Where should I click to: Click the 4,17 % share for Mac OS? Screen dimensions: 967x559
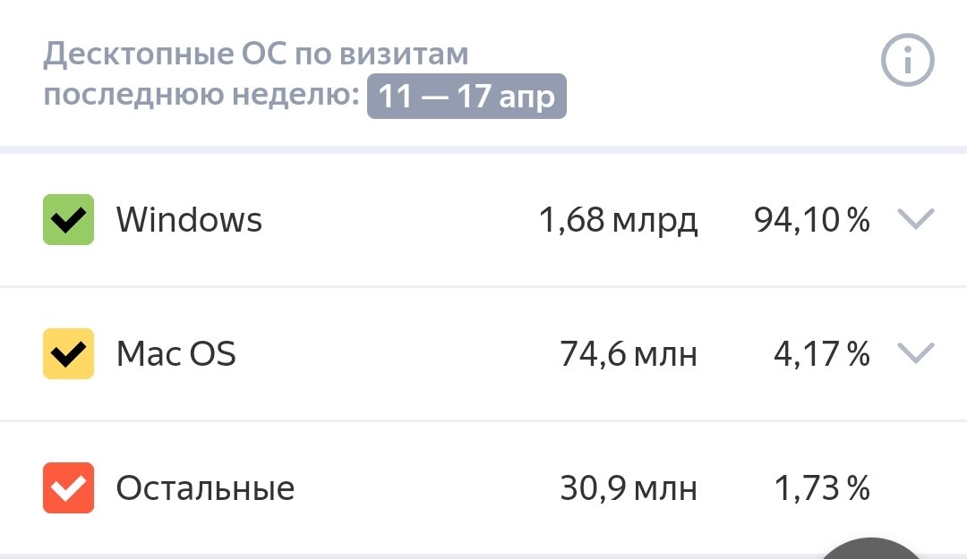[821, 354]
